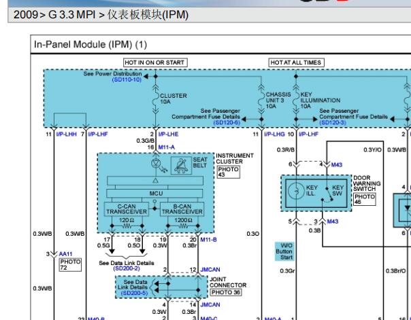Image resolution: width=411 pixels, height=320 pixels.
Task: Click the G 3.3 MPI breadcrumb
Action: click(71, 15)
